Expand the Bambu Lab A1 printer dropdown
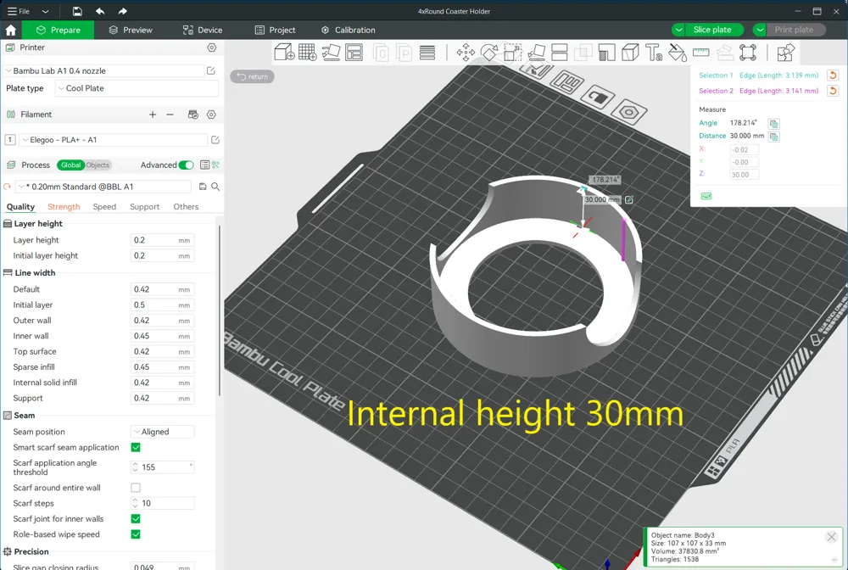848x570 pixels. coord(103,71)
